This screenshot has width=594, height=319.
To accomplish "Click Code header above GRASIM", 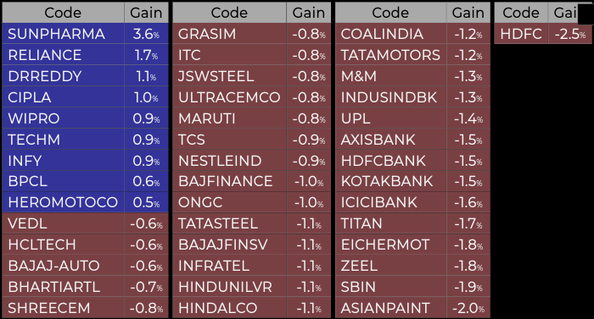I will 229,13.
